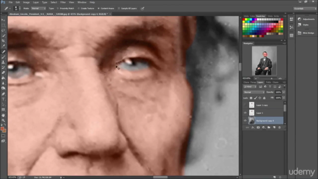Open the tool preset picker arrow
Screen dimensions: 318x179
pyautogui.click(x=10, y=8)
